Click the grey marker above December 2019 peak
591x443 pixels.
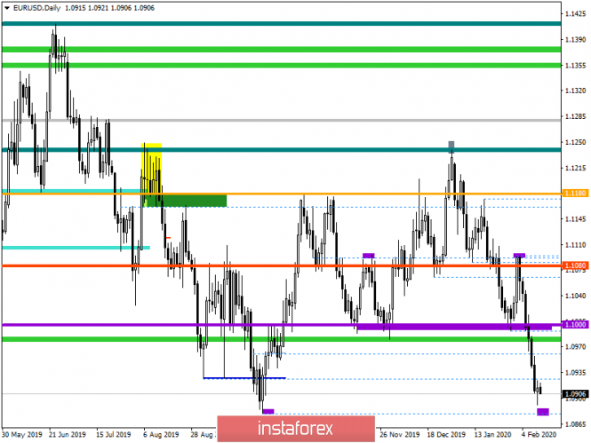click(x=451, y=145)
